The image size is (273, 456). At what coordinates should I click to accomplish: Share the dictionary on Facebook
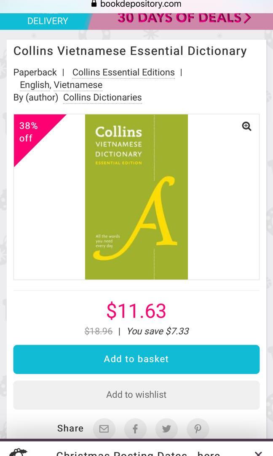(135, 429)
